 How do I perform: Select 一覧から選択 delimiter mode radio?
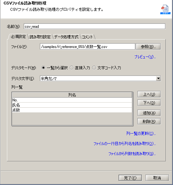click(x=43, y=68)
